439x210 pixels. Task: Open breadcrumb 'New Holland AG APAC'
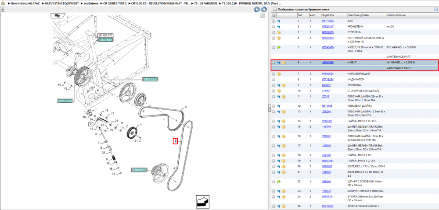tap(25, 3)
